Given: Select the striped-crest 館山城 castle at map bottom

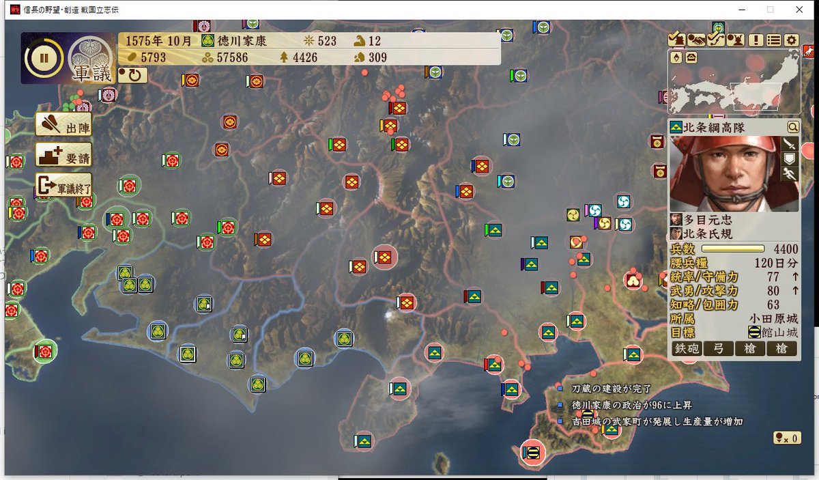Looking at the screenshot, I should tap(533, 451).
